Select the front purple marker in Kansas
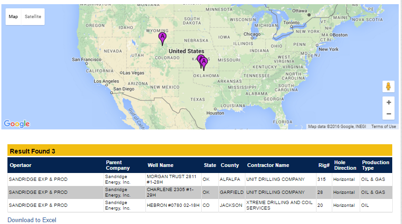402x224 pixels. 204,64
